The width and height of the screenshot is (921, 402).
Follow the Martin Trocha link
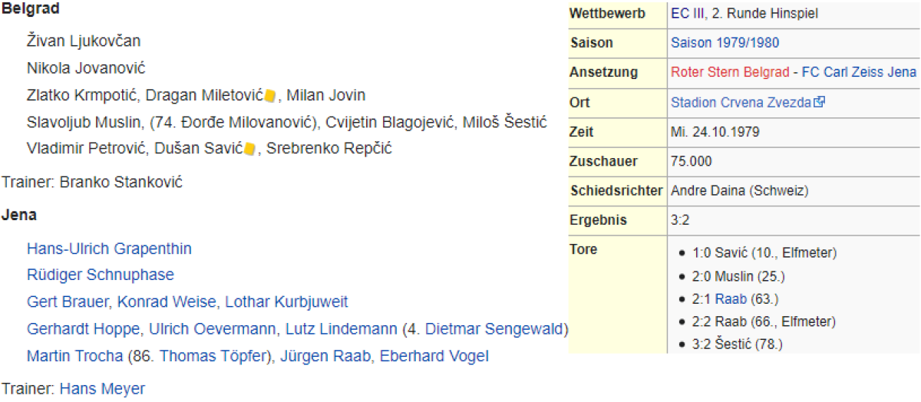[x=74, y=356]
